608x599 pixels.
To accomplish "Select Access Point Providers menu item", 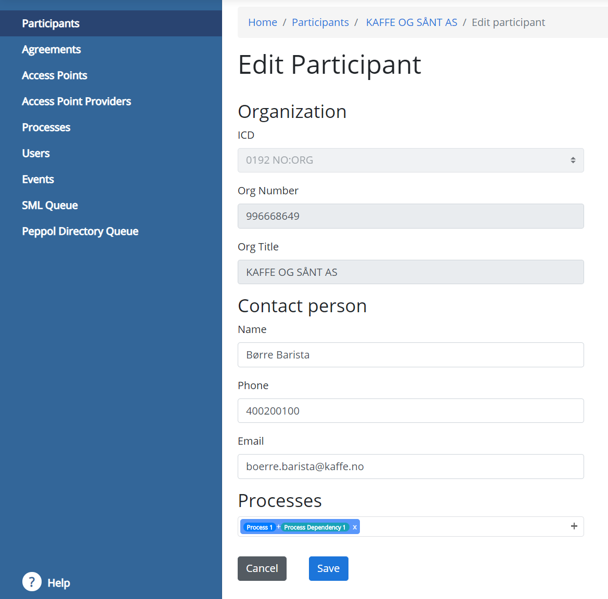I will [x=76, y=102].
